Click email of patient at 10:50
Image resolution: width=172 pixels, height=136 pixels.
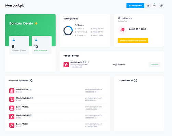[x=93, y=90]
